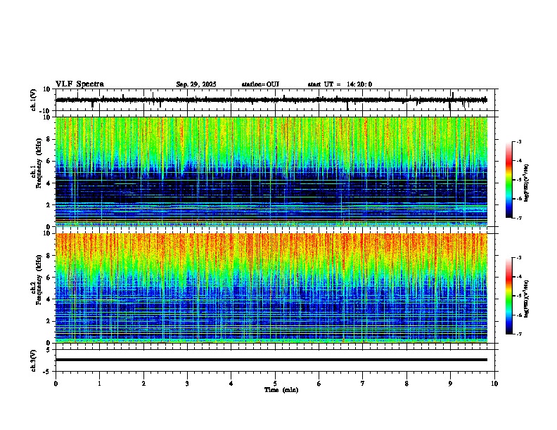Click the "ch.3(V)" axis label
This screenshot has width=557, height=430.
pyautogui.click(x=34, y=361)
